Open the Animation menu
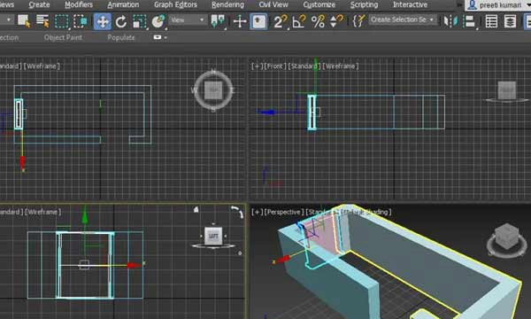Screen dimensions: 531x319 point(123,4)
